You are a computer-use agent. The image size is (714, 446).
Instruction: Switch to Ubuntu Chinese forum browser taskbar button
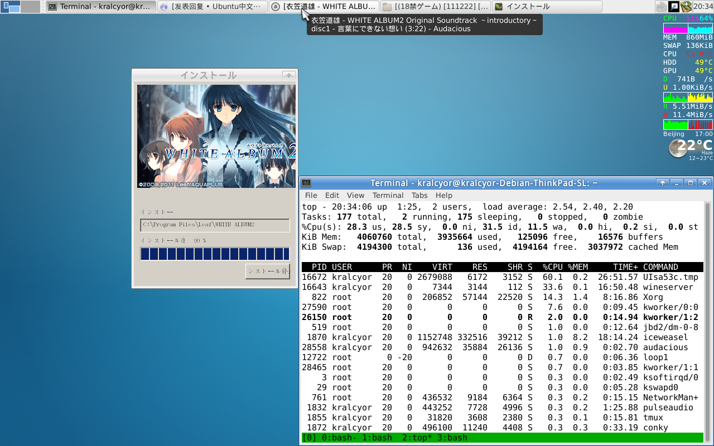coord(213,7)
